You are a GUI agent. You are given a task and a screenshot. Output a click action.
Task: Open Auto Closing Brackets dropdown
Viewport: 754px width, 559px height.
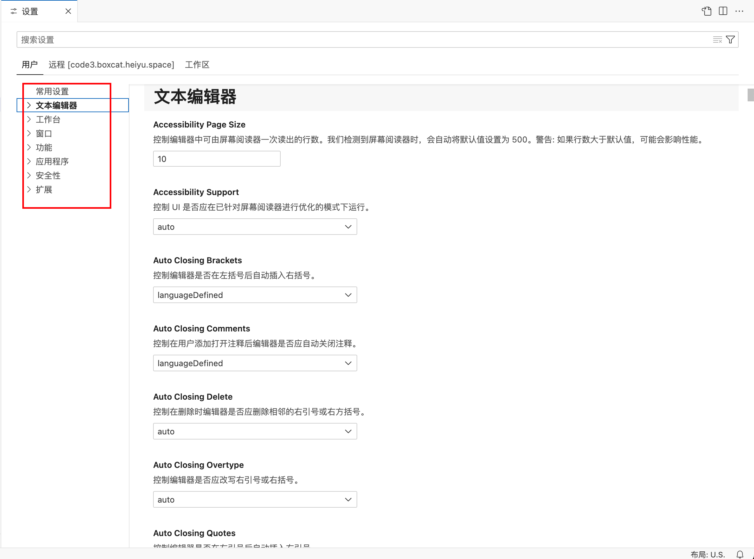255,295
